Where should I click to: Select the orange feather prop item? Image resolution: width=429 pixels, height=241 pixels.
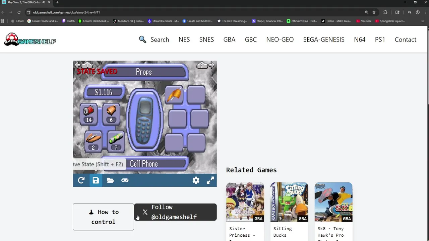pos(174,95)
